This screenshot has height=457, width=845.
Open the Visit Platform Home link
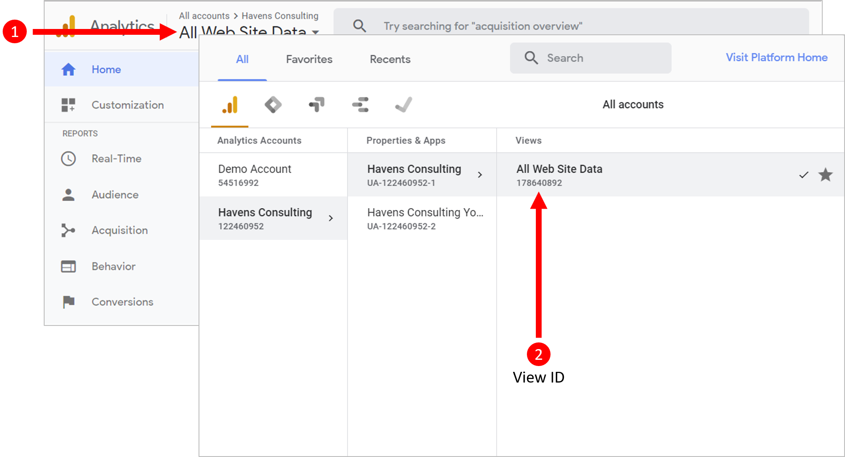777,58
